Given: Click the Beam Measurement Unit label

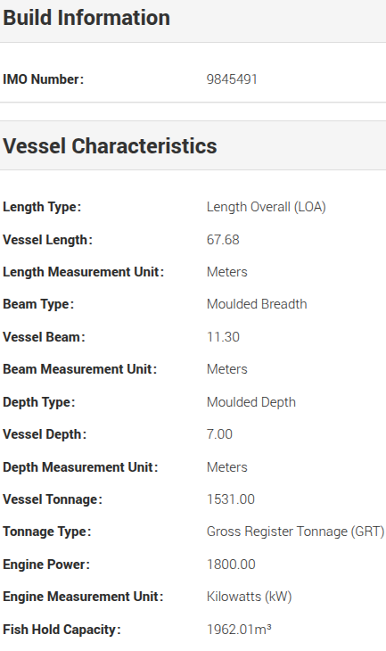Looking at the screenshot, I should pyautogui.click(x=79, y=369).
